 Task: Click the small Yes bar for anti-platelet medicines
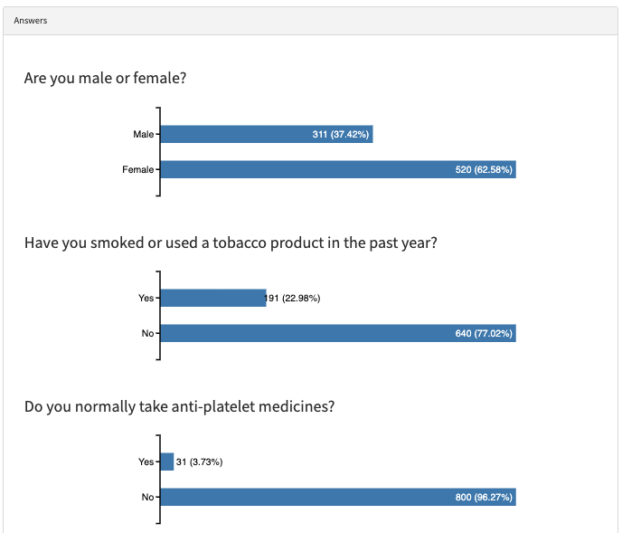click(167, 462)
